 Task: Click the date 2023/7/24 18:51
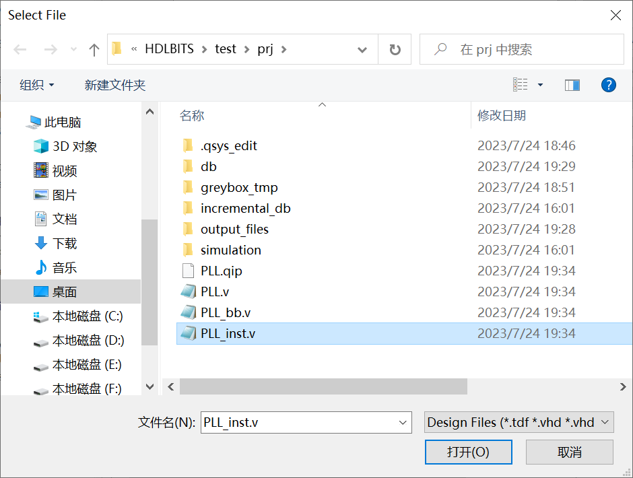click(x=527, y=188)
